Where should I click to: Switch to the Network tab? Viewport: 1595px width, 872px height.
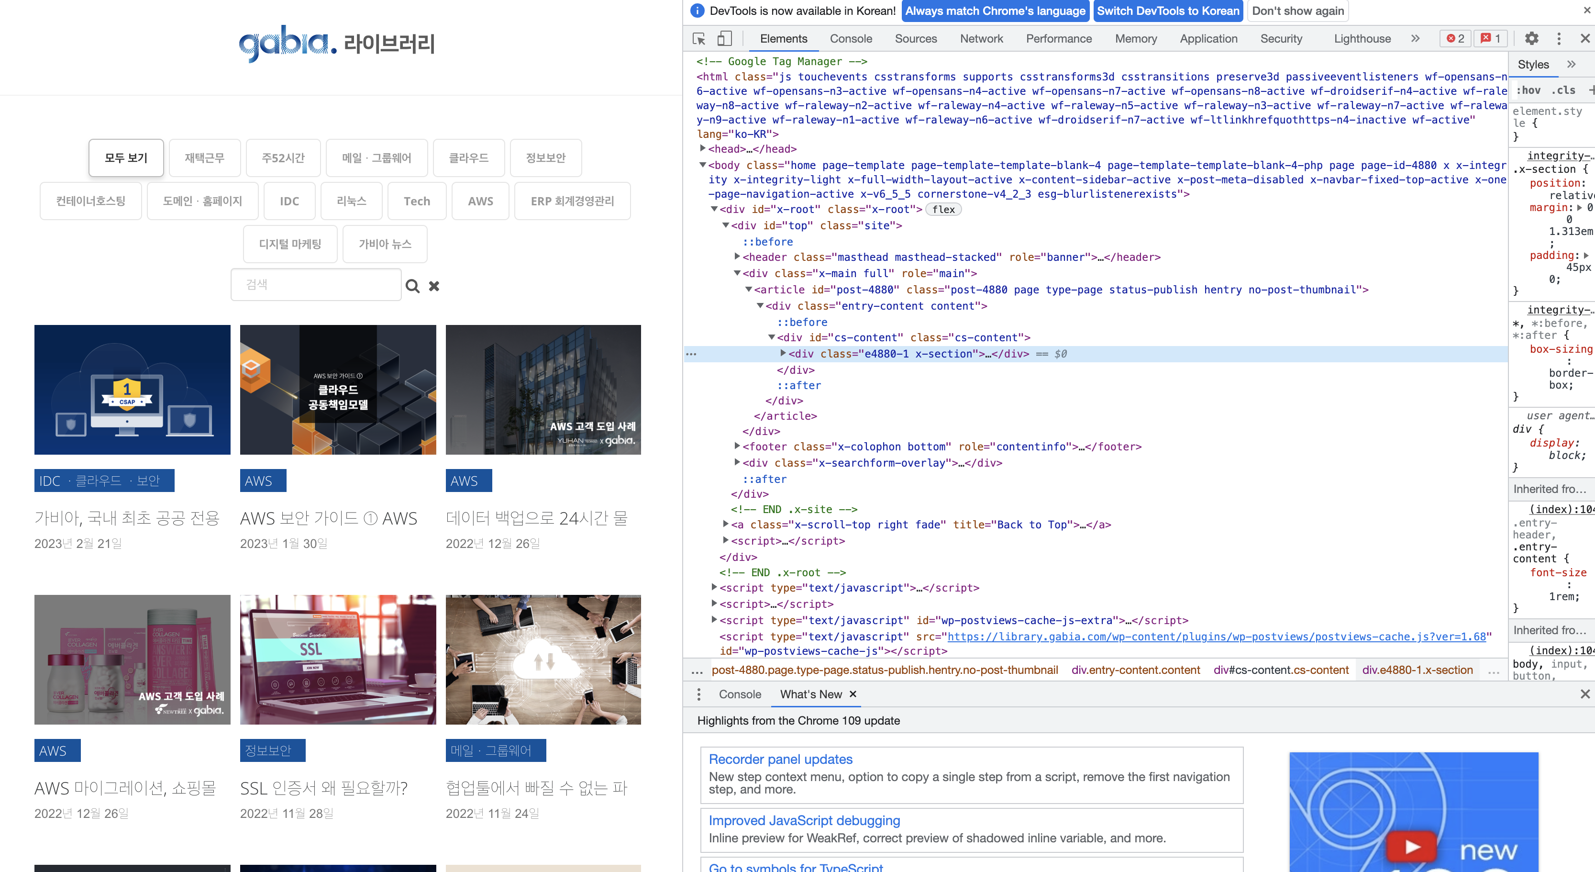[x=981, y=39]
